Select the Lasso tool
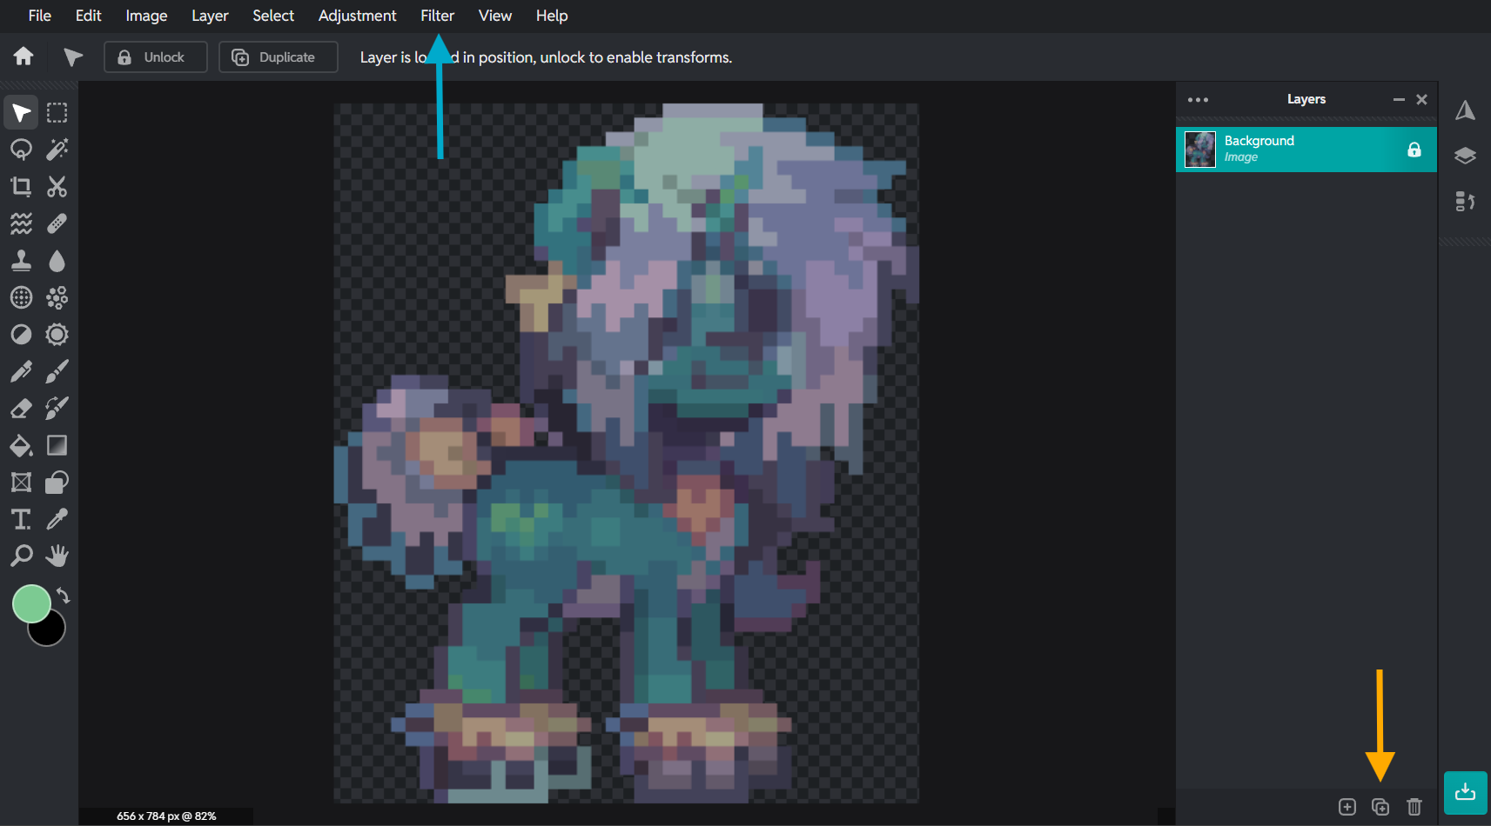Screen dimensions: 1491x826 (x=21, y=150)
